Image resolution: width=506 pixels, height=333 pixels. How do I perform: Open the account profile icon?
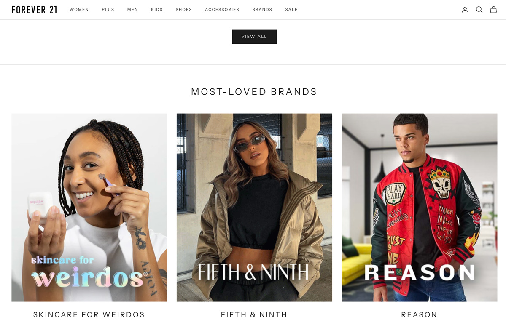point(465,10)
